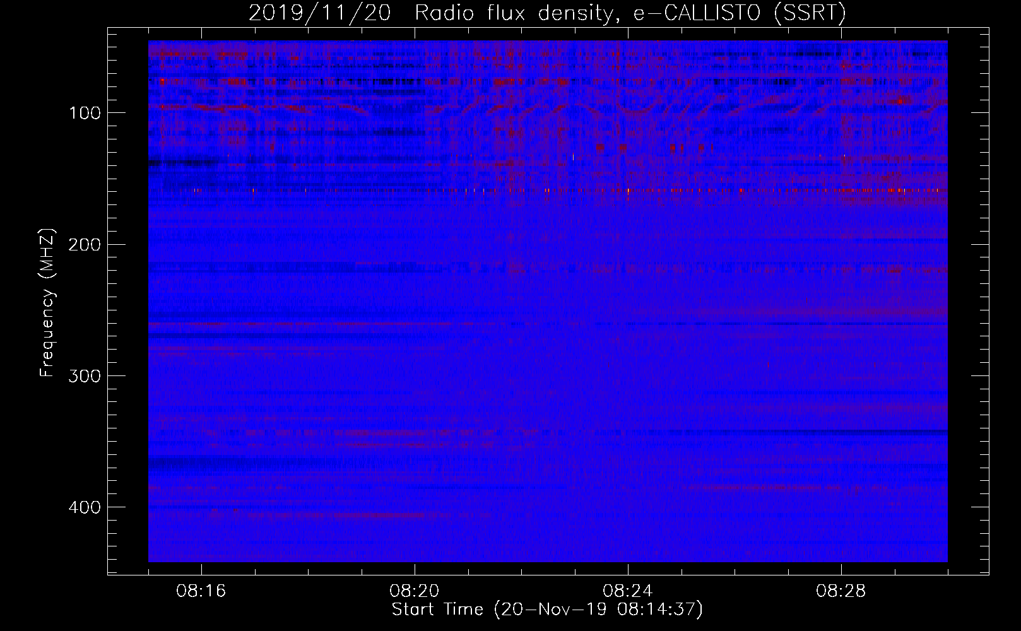This screenshot has width=1021, height=631.
Task: Click the 200 frequency tick label
Action: point(85,245)
